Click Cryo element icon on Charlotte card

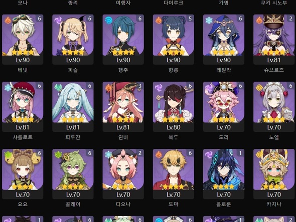8,88
